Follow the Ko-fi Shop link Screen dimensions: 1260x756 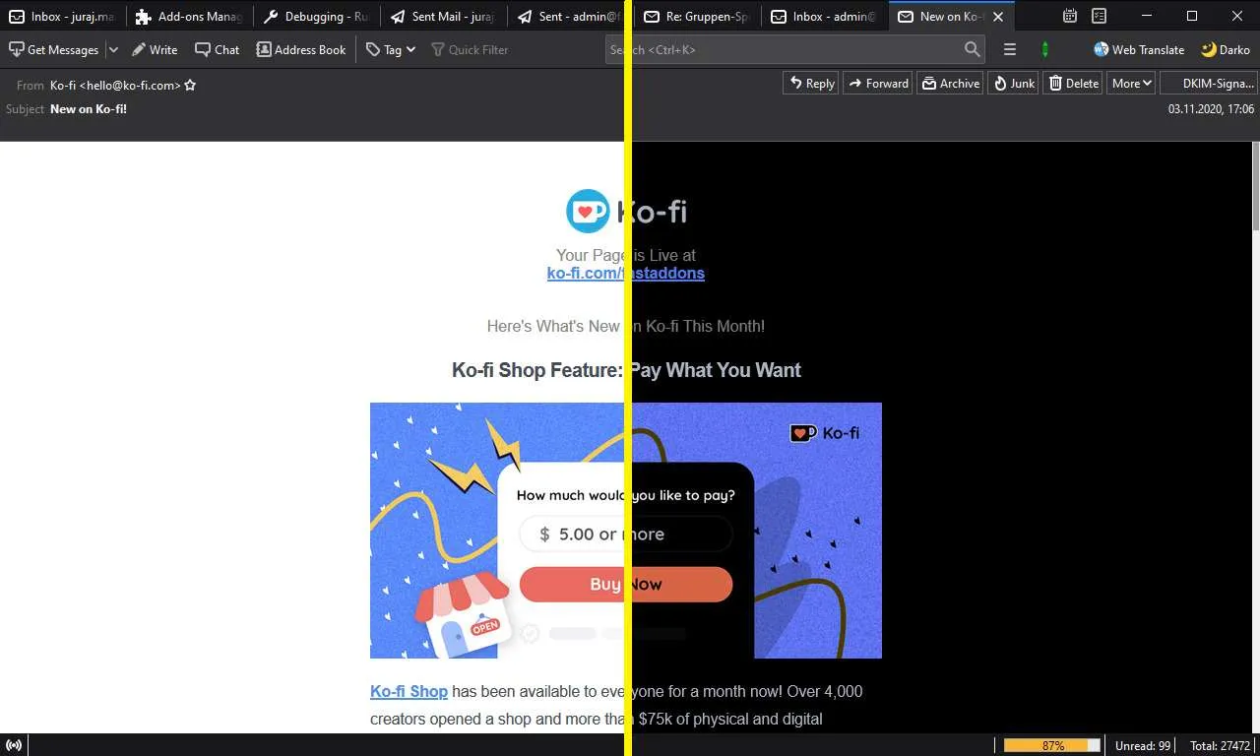click(x=409, y=691)
